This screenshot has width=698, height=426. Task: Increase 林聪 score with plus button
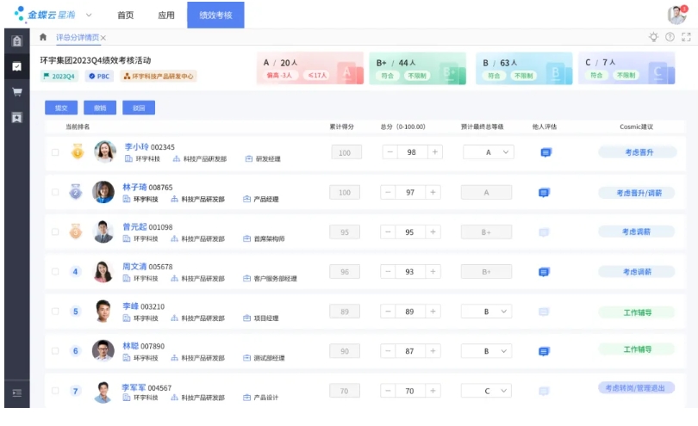[433, 351]
